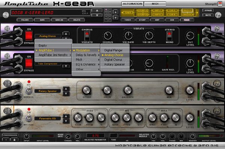Click the up arrow beside Parametric EQ selector
This screenshot has height=149, width=225.
[66, 116]
